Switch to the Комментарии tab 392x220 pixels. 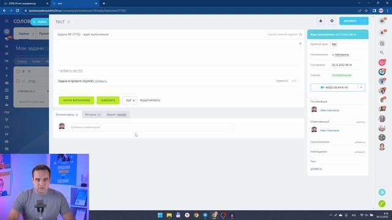point(67,114)
